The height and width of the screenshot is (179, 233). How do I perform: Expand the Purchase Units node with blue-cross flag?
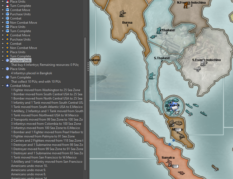[x=3, y=14]
